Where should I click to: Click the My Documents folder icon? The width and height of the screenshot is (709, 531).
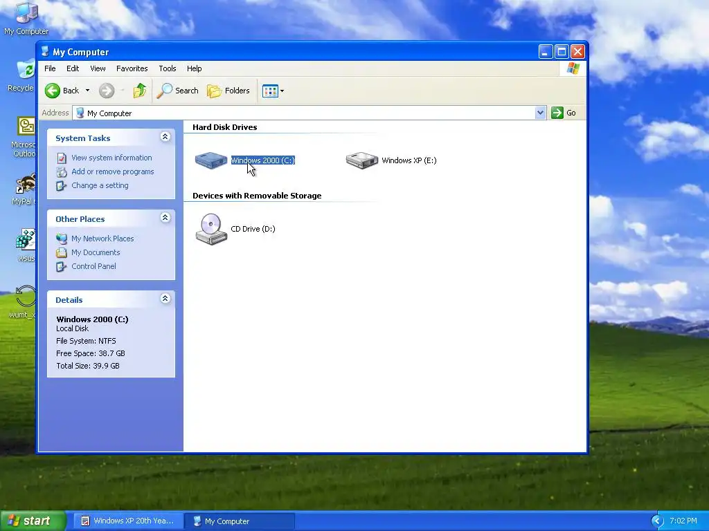tap(62, 252)
